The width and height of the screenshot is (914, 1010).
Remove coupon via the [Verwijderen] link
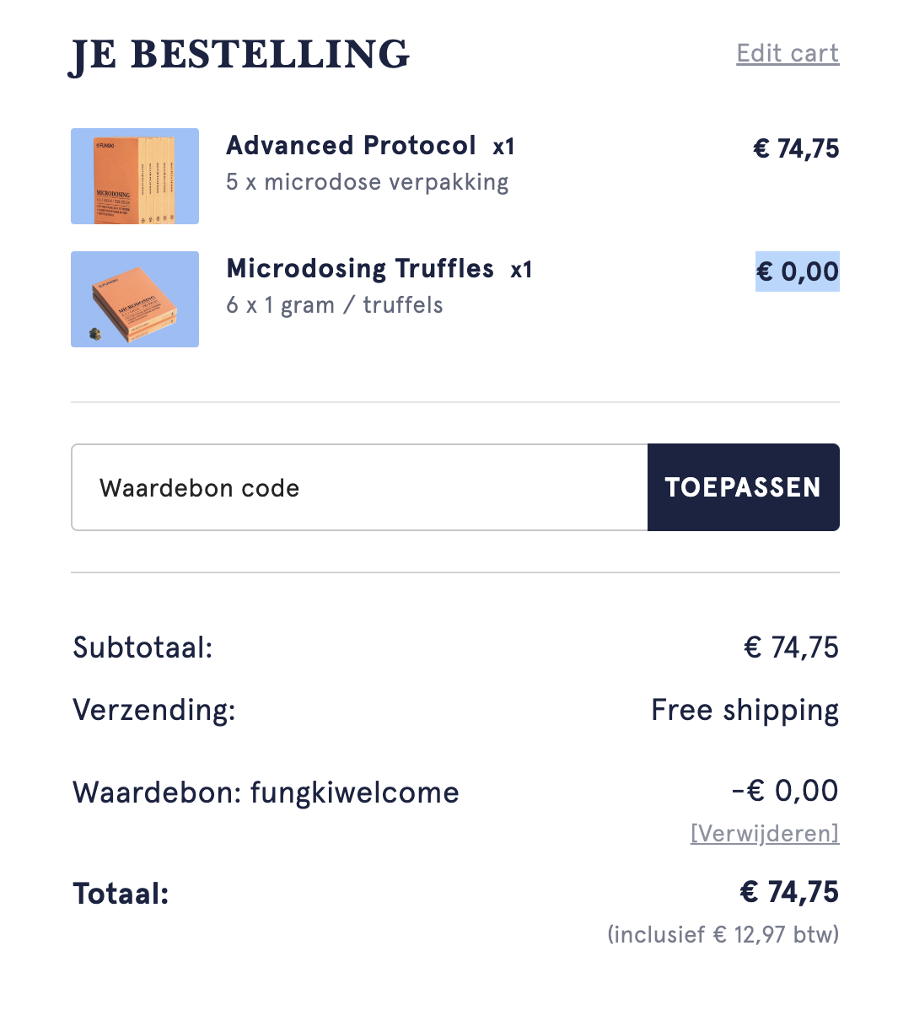[765, 834]
